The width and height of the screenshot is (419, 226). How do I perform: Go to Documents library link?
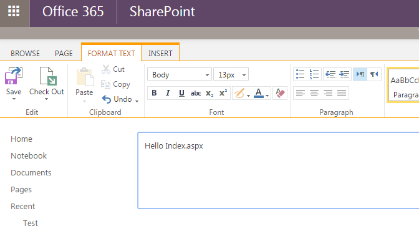(31, 172)
